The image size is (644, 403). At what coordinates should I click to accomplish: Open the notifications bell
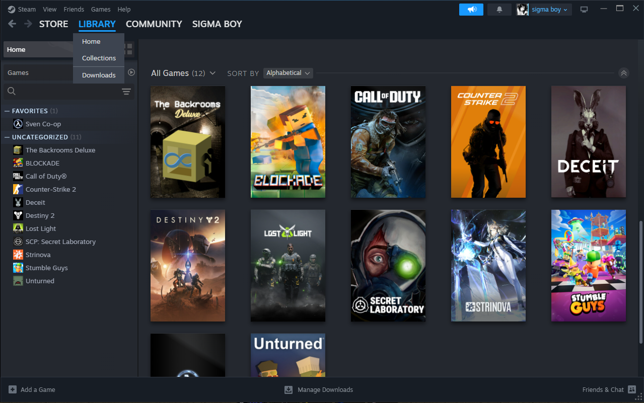tap(499, 10)
